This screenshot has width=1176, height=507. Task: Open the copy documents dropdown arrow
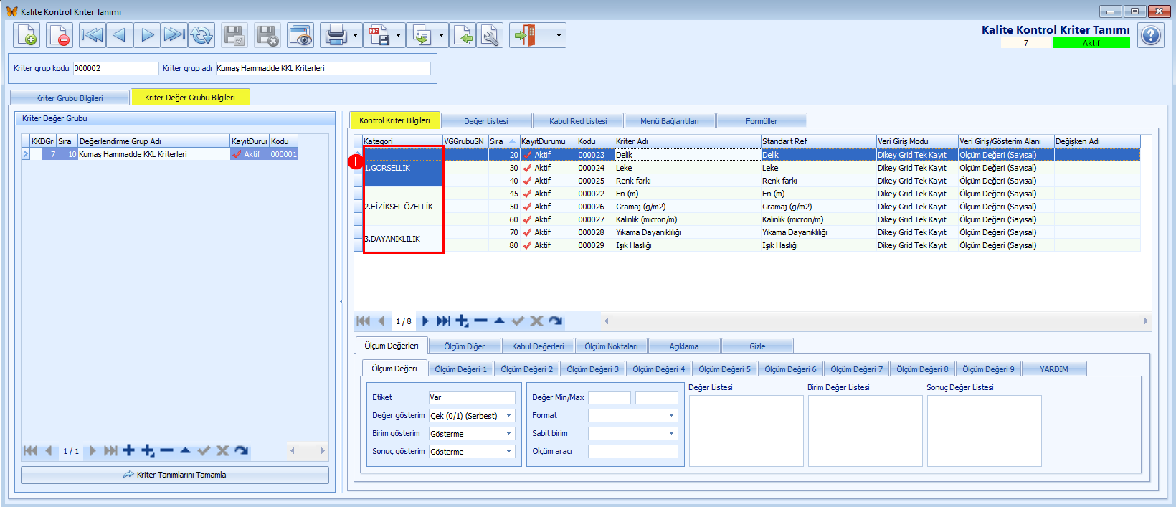click(441, 35)
